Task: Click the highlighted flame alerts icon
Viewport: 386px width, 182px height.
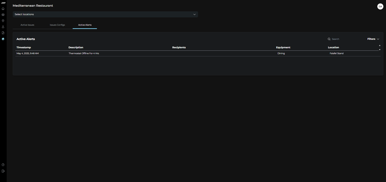Action: tap(3, 39)
